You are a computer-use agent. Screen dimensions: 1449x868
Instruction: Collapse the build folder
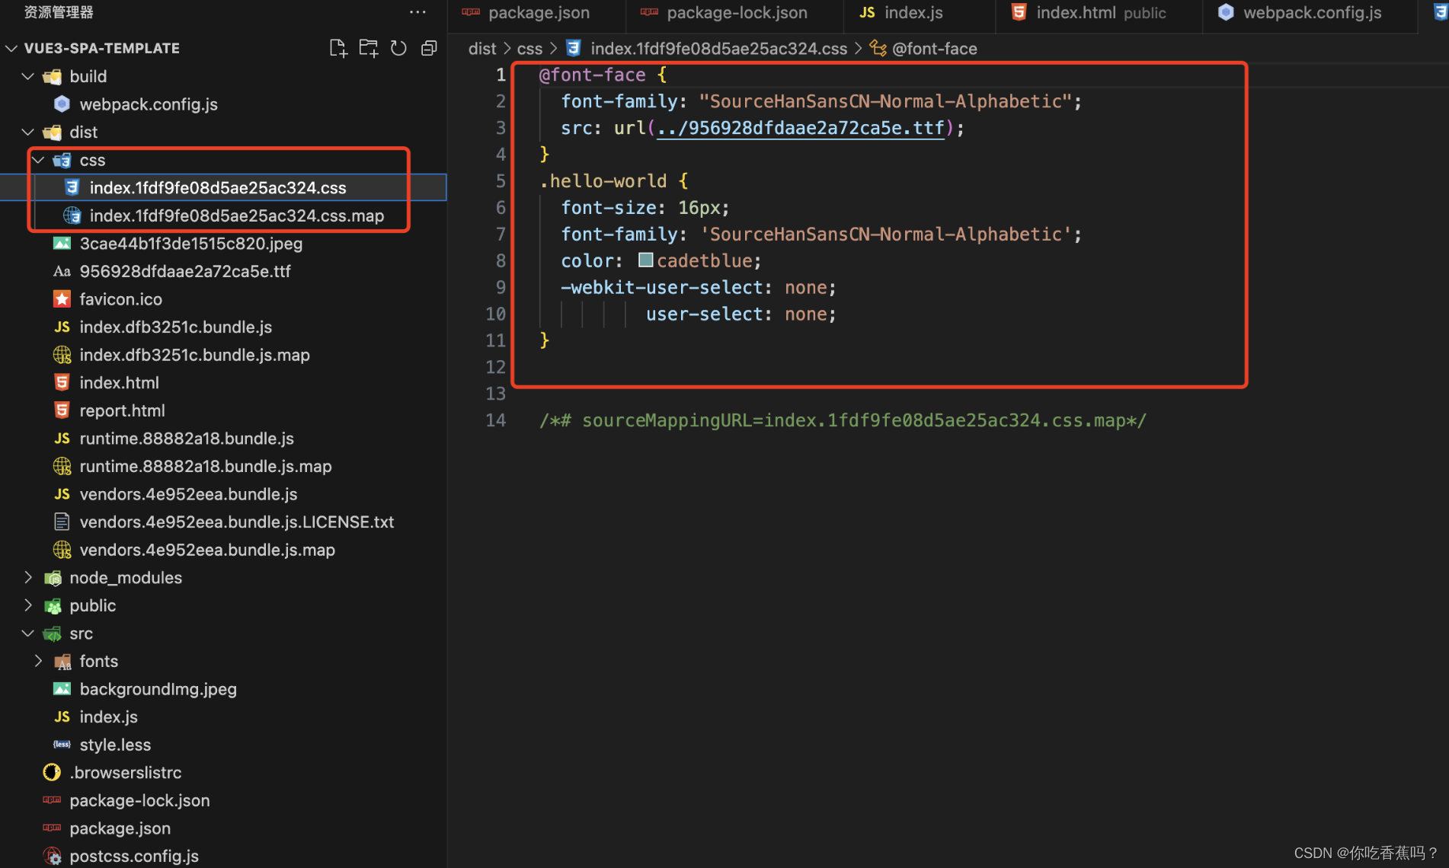pos(28,76)
